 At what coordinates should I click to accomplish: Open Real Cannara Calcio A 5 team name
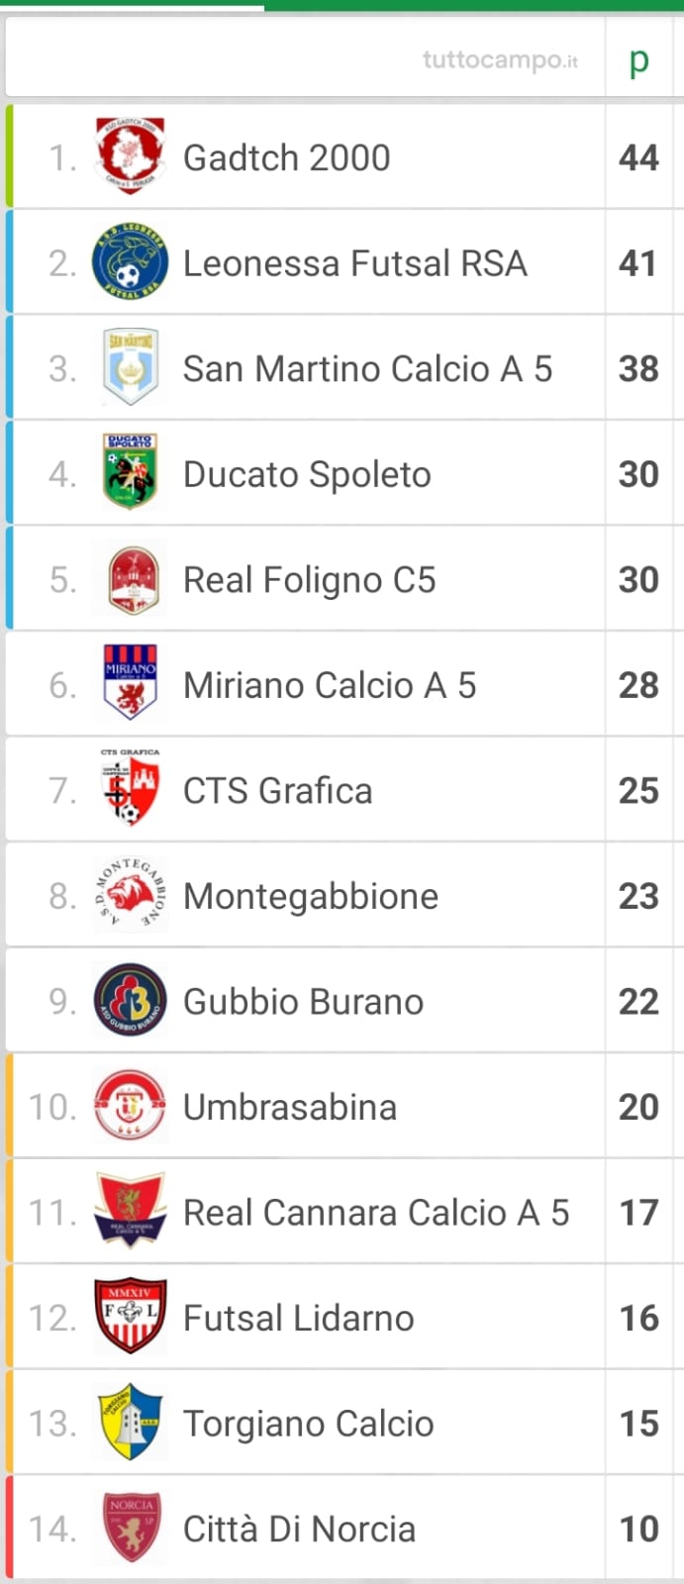tap(376, 1213)
